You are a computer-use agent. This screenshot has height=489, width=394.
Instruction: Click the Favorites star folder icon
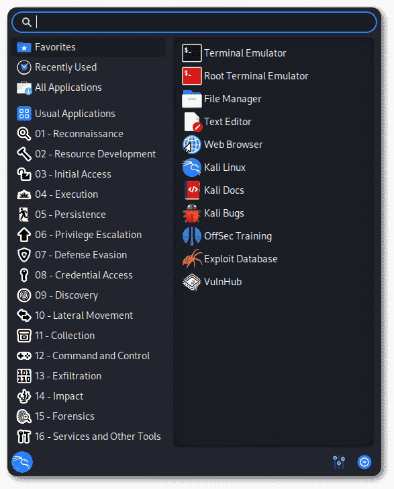pyautogui.click(x=24, y=47)
